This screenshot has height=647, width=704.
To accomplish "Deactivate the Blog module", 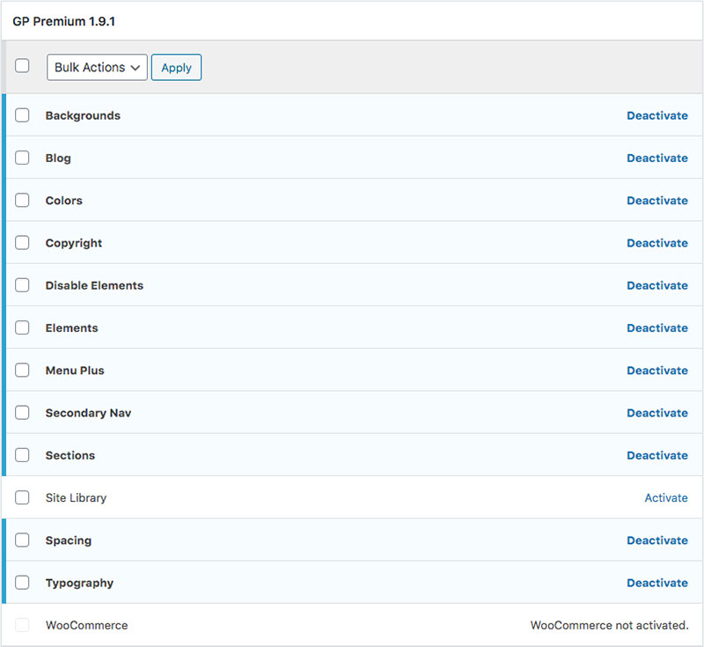I will (656, 158).
